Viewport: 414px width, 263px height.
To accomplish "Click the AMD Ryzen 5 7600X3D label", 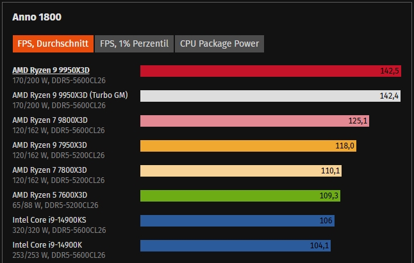I will click(x=49, y=195).
